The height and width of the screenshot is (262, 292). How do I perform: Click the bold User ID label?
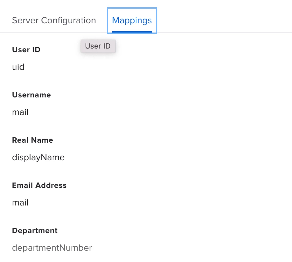coord(26,50)
